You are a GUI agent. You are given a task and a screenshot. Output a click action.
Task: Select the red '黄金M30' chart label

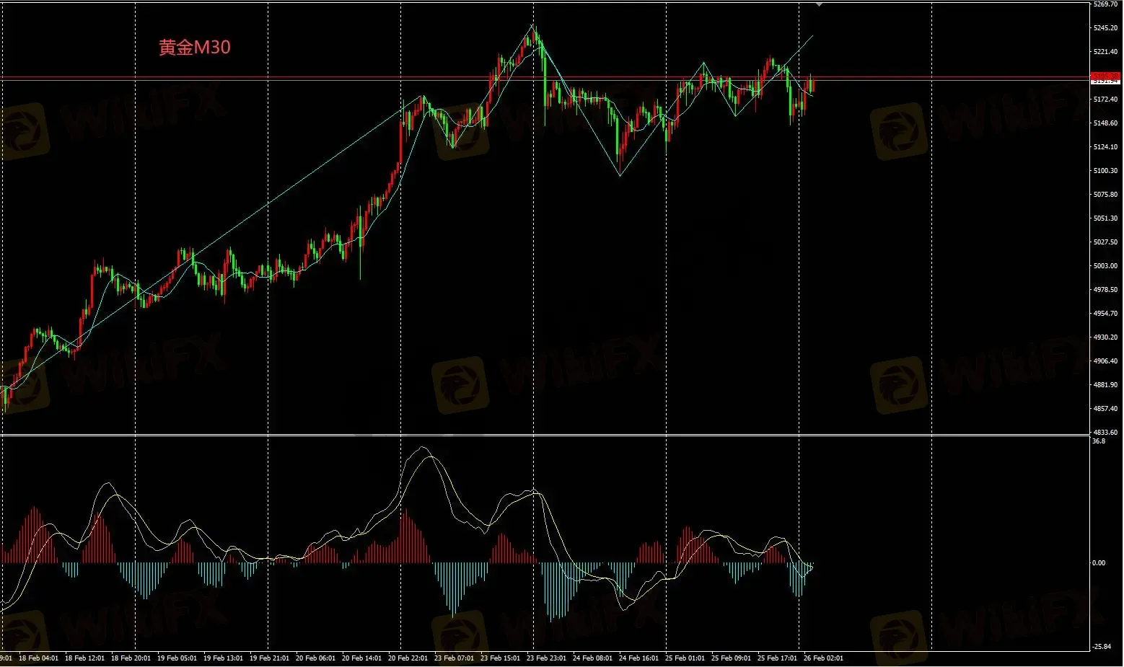click(195, 48)
